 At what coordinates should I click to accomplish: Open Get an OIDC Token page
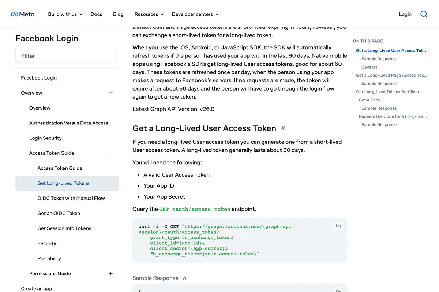click(x=59, y=213)
